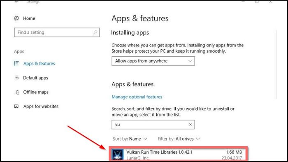Select Apps & features in the sidebar
This screenshot has width=288, height=162.
point(39,63)
